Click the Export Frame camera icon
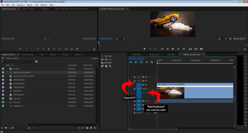Viewport: 248px width, 133px height. pyautogui.click(x=201, y=49)
